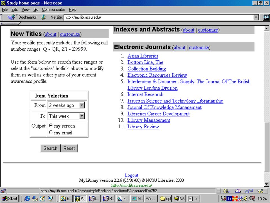Click 'about' link for New Titles
Image resolution: width=270 pixels, height=203 pixels.
[x=51, y=34]
